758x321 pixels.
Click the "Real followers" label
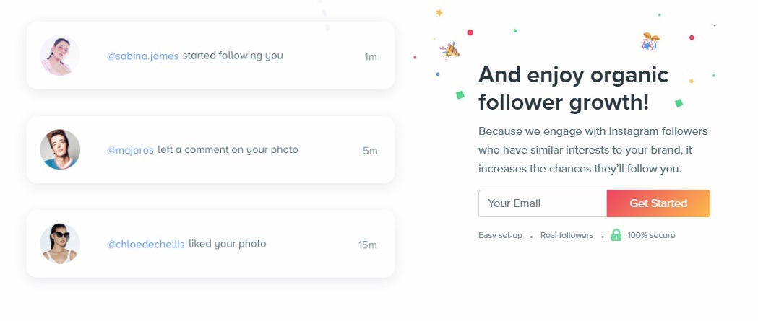click(x=567, y=235)
